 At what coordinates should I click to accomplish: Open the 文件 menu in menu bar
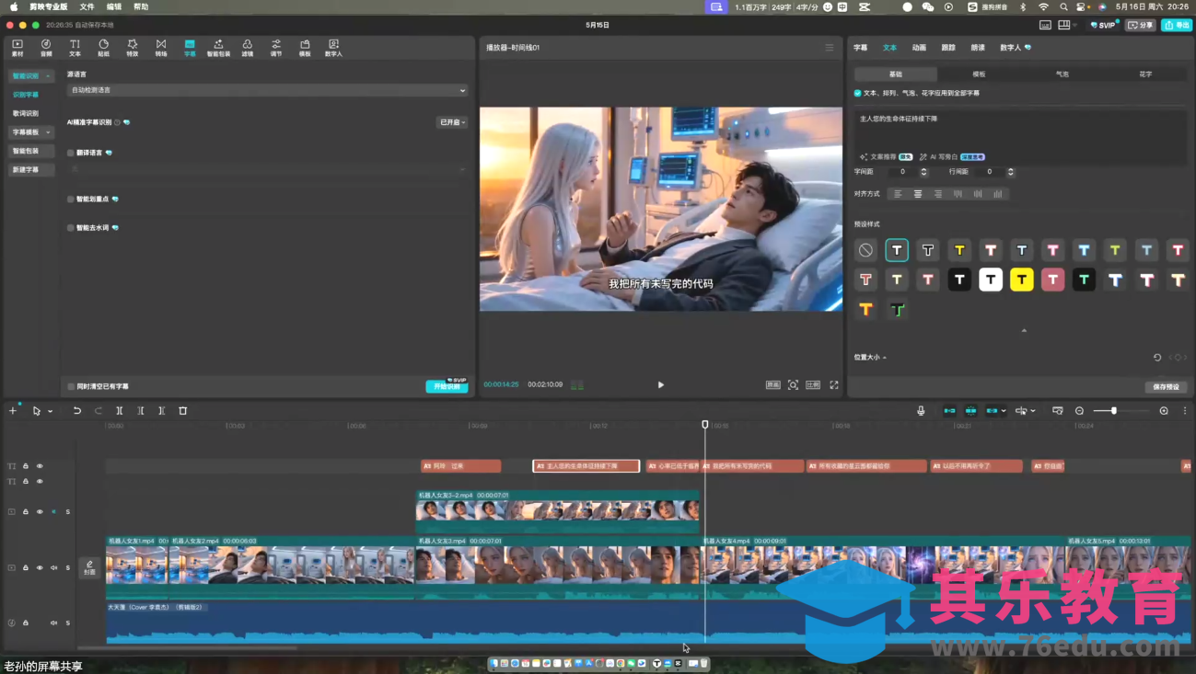87,6
